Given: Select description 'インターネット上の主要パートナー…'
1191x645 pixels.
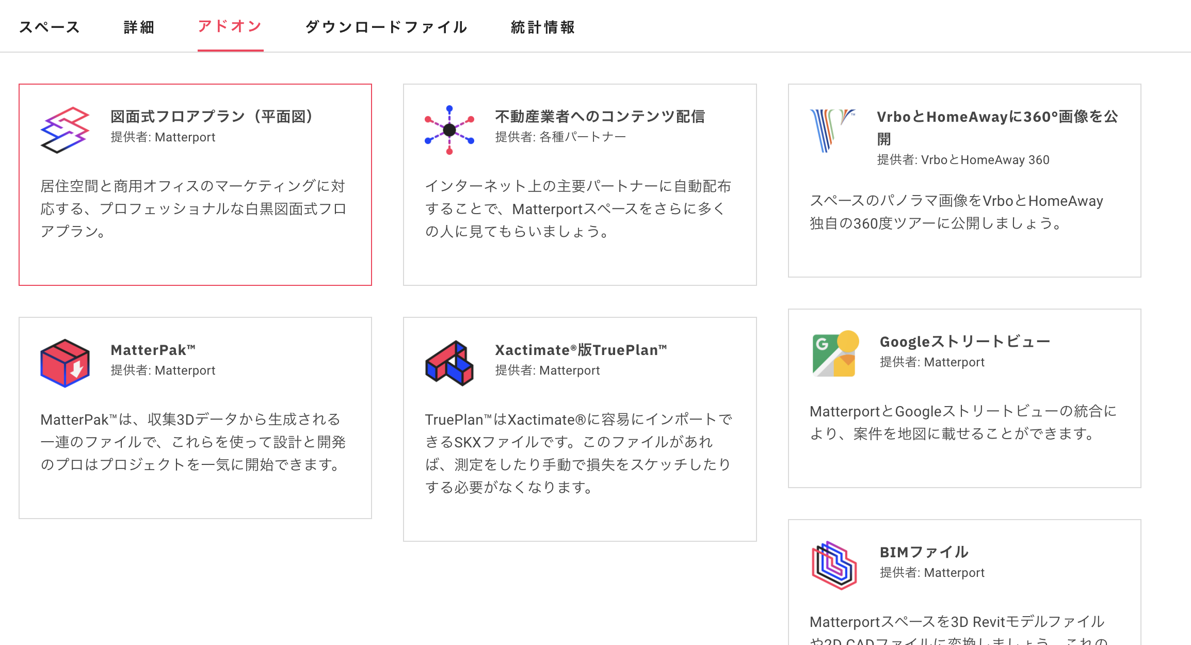Looking at the screenshot, I should 578,208.
